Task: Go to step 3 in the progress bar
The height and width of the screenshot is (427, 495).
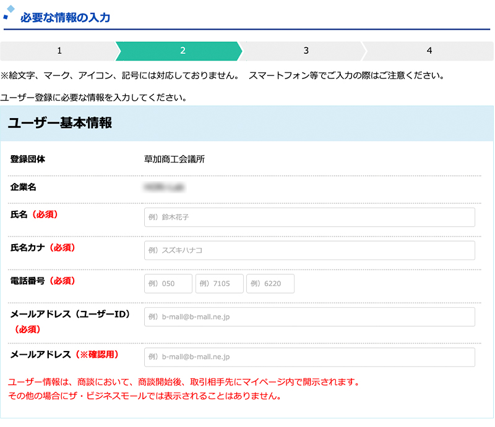Action: (x=306, y=51)
